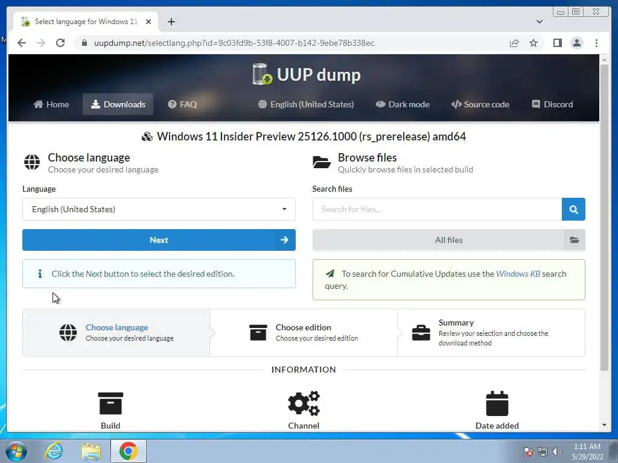This screenshot has height=463, width=618.
Task: Click the address bar URL
Action: coord(234,43)
